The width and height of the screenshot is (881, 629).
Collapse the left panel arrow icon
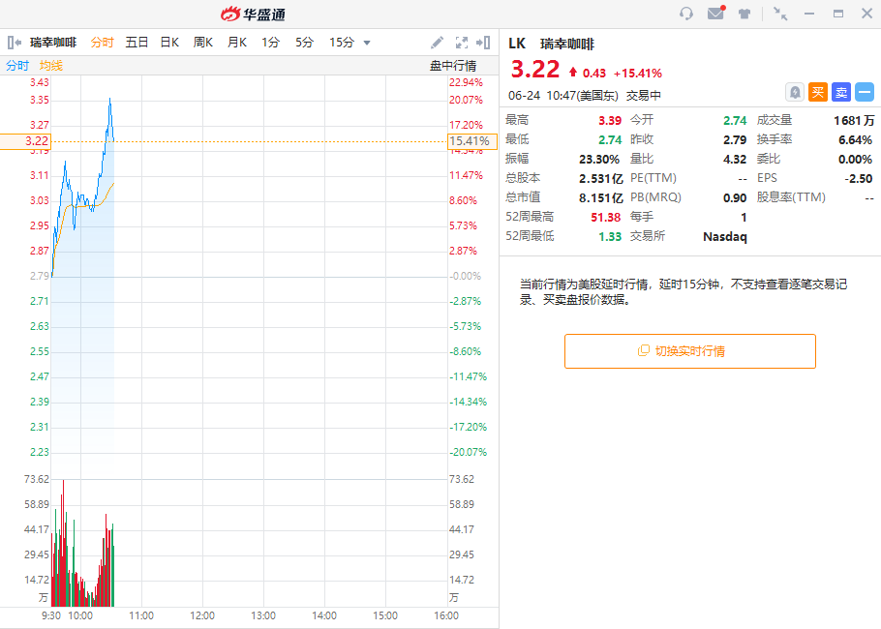[15, 43]
